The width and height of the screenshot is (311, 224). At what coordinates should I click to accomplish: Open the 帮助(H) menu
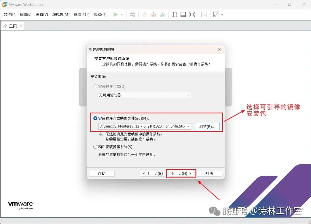click(x=100, y=14)
